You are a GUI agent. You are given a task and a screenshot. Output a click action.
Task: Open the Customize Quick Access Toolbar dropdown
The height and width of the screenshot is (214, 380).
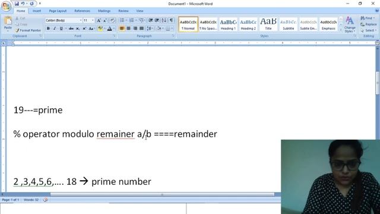pyautogui.click(x=40, y=4)
